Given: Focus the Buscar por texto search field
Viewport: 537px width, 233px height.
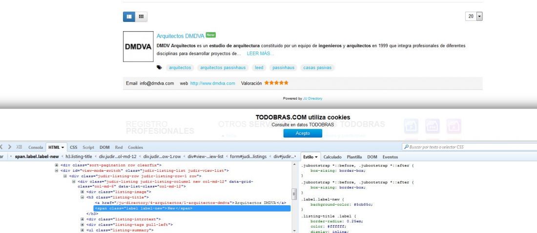Looking at the screenshot, I should click(469, 147).
